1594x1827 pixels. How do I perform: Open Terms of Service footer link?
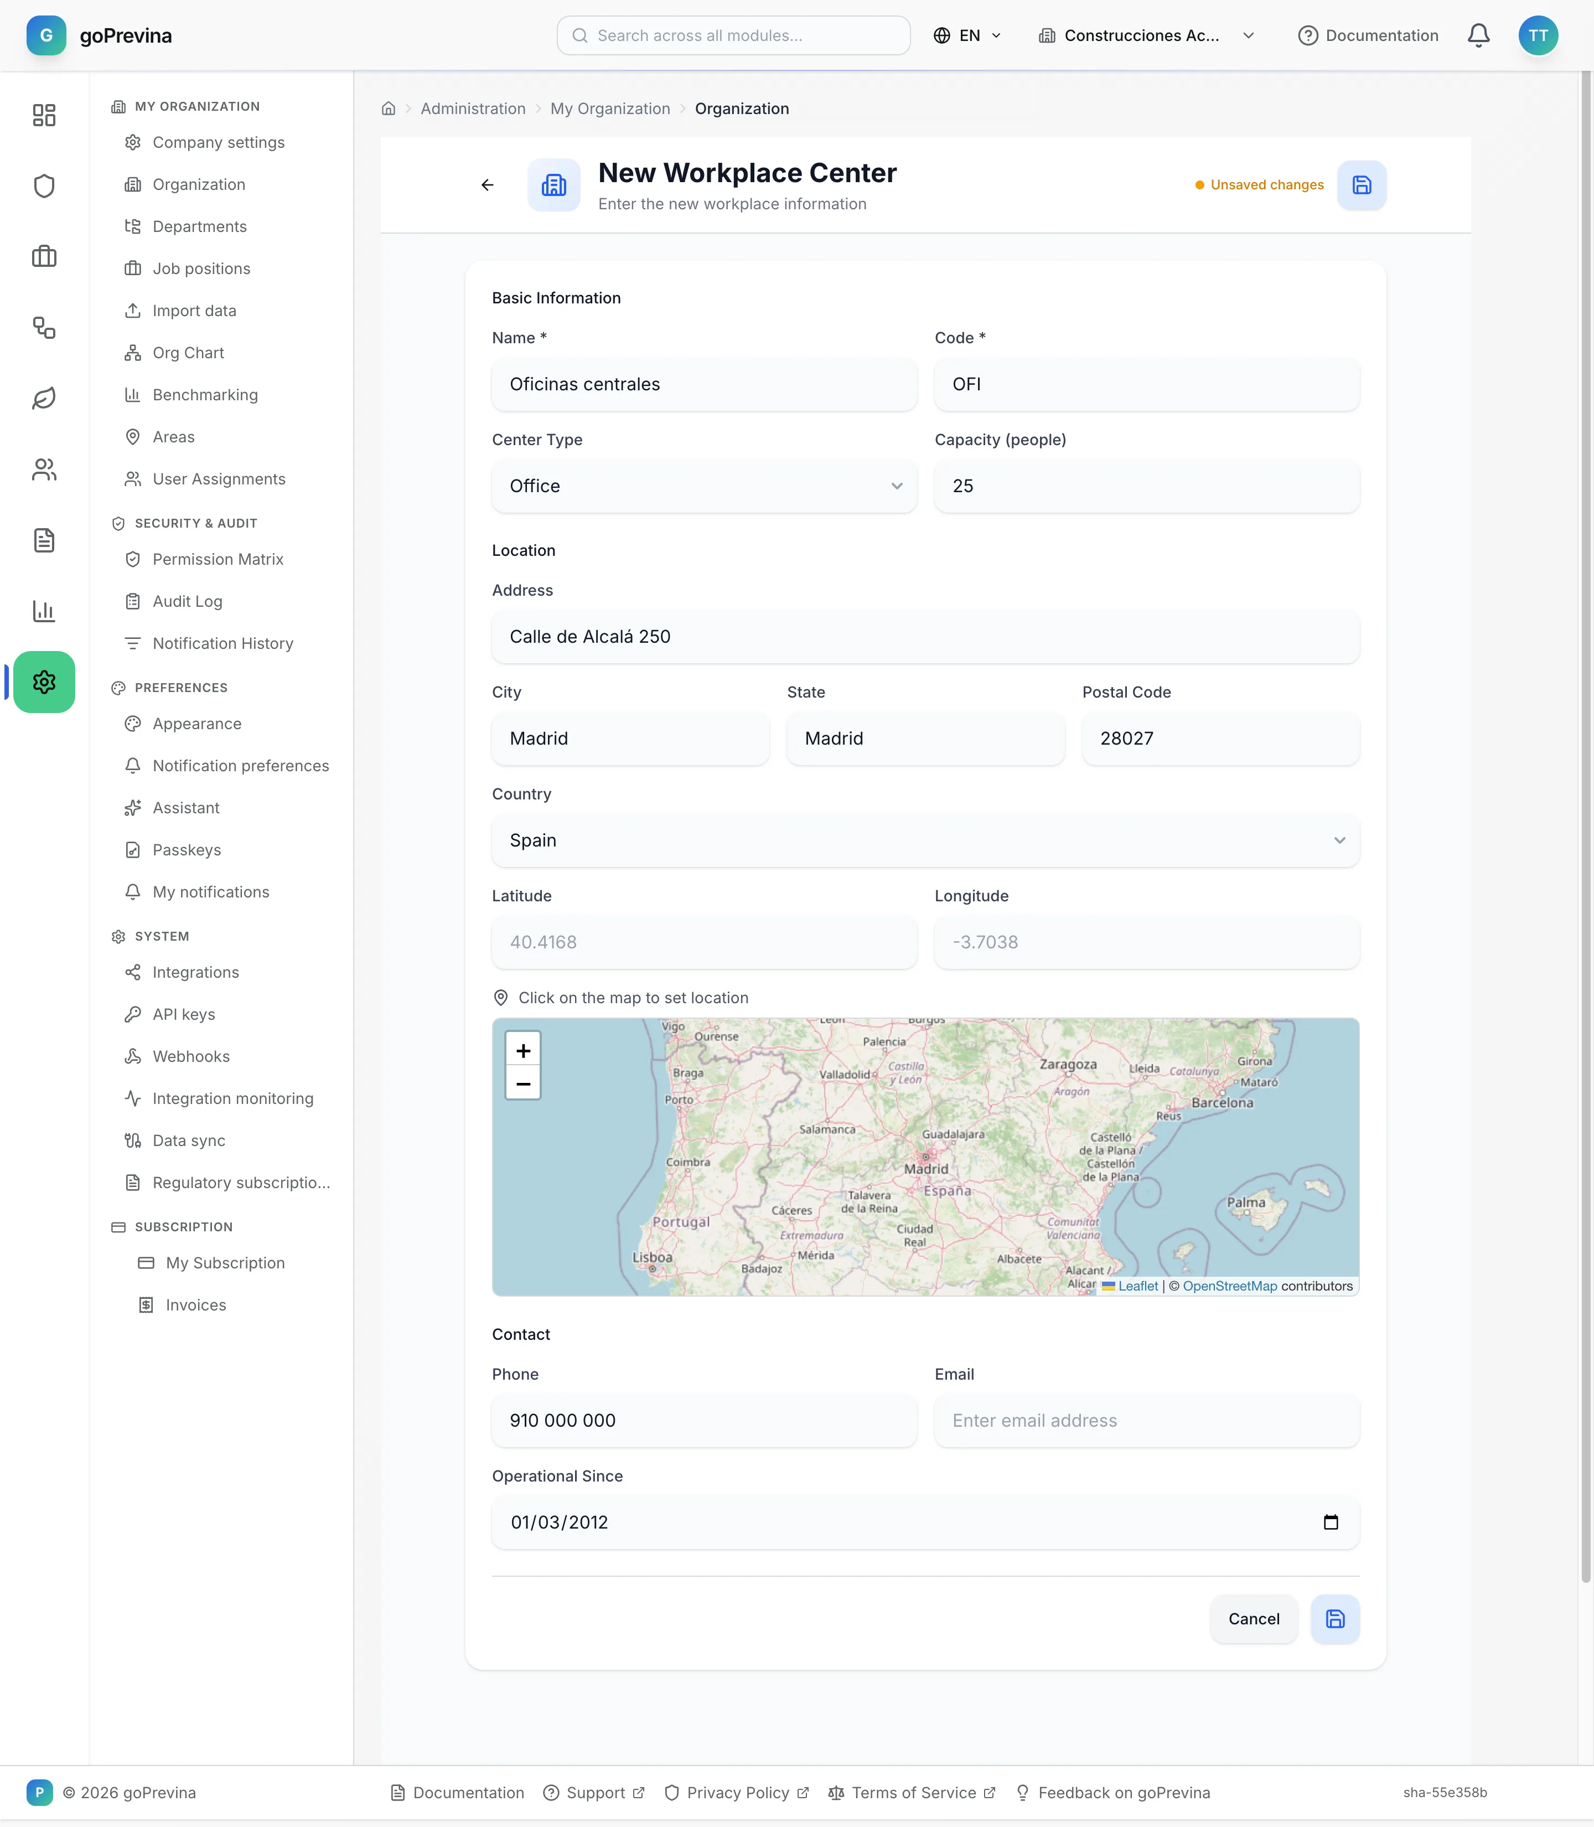913,1792
